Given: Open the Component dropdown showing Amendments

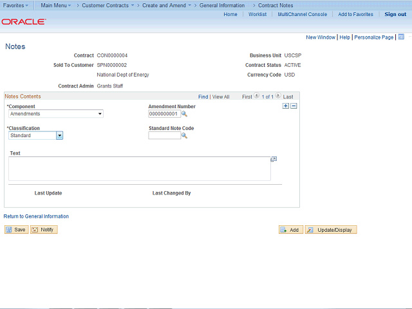Looking at the screenshot, I should [56, 114].
